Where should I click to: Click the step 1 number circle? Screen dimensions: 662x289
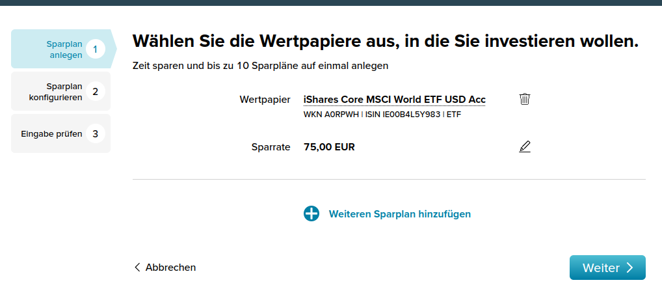[x=95, y=49]
